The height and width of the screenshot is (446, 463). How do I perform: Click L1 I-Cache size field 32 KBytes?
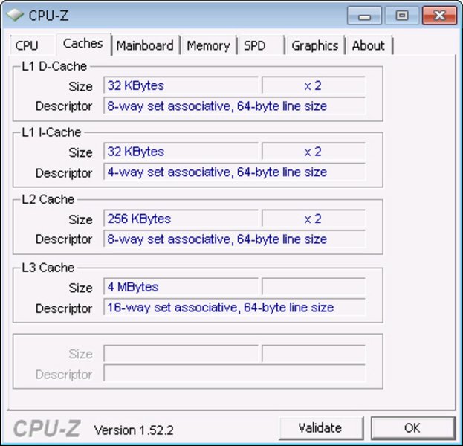click(x=181, y=152)
